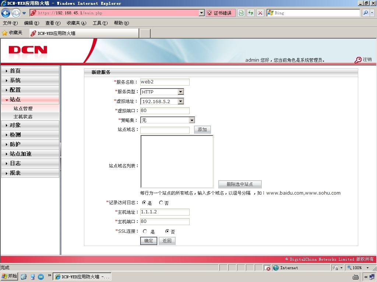
Task: Click the 添加 button
Action: pyautogui.click(x=202, y=130)
